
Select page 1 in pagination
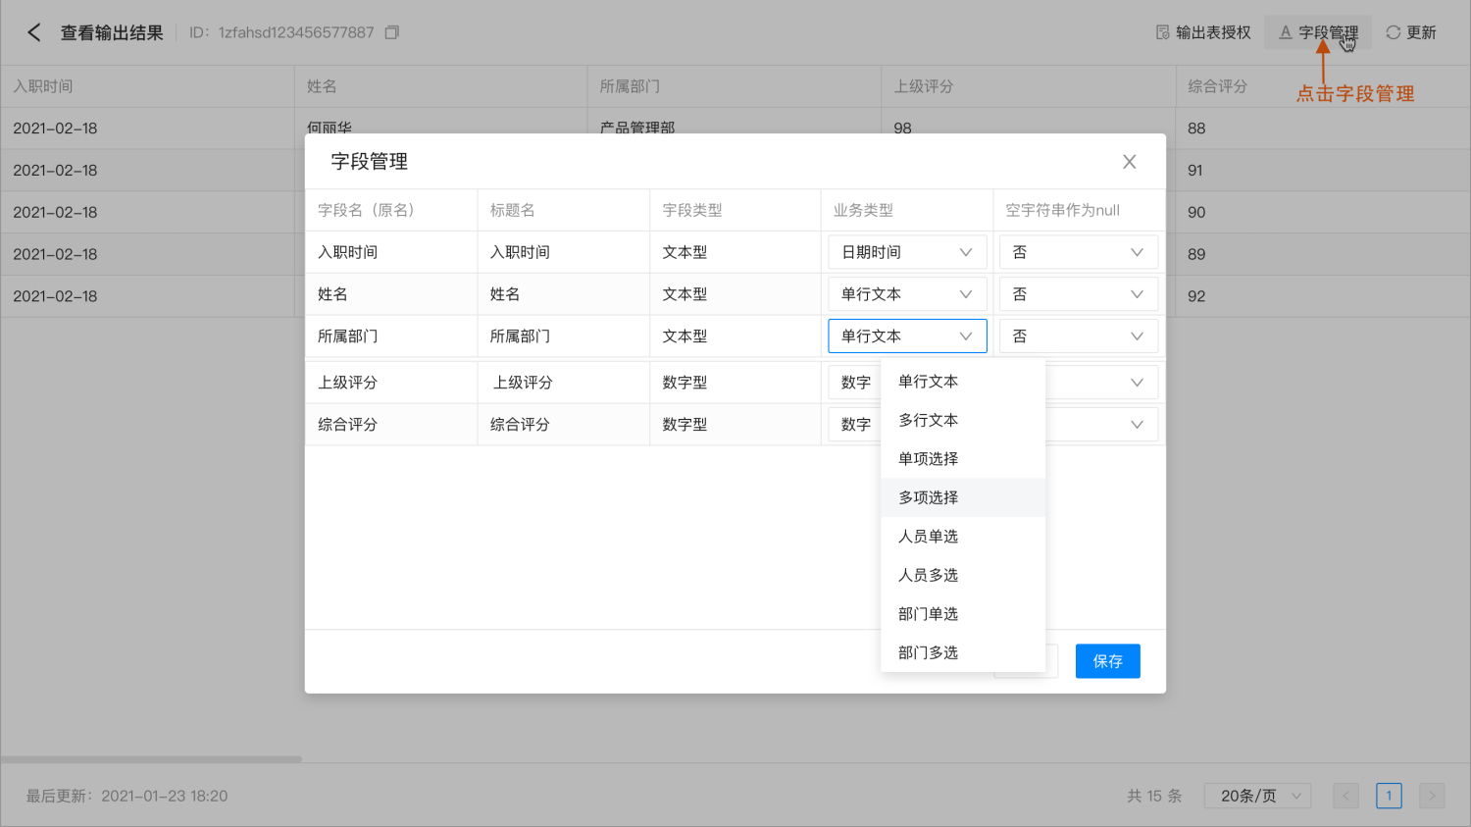1389,796
